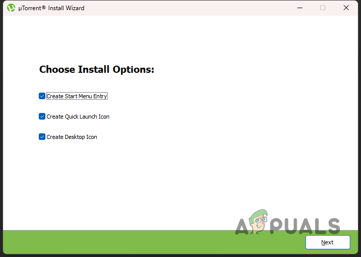Close the µTorrent Install Wizard
The width and height of the screenshot is (361, 257).
click(x=346, y=8)
